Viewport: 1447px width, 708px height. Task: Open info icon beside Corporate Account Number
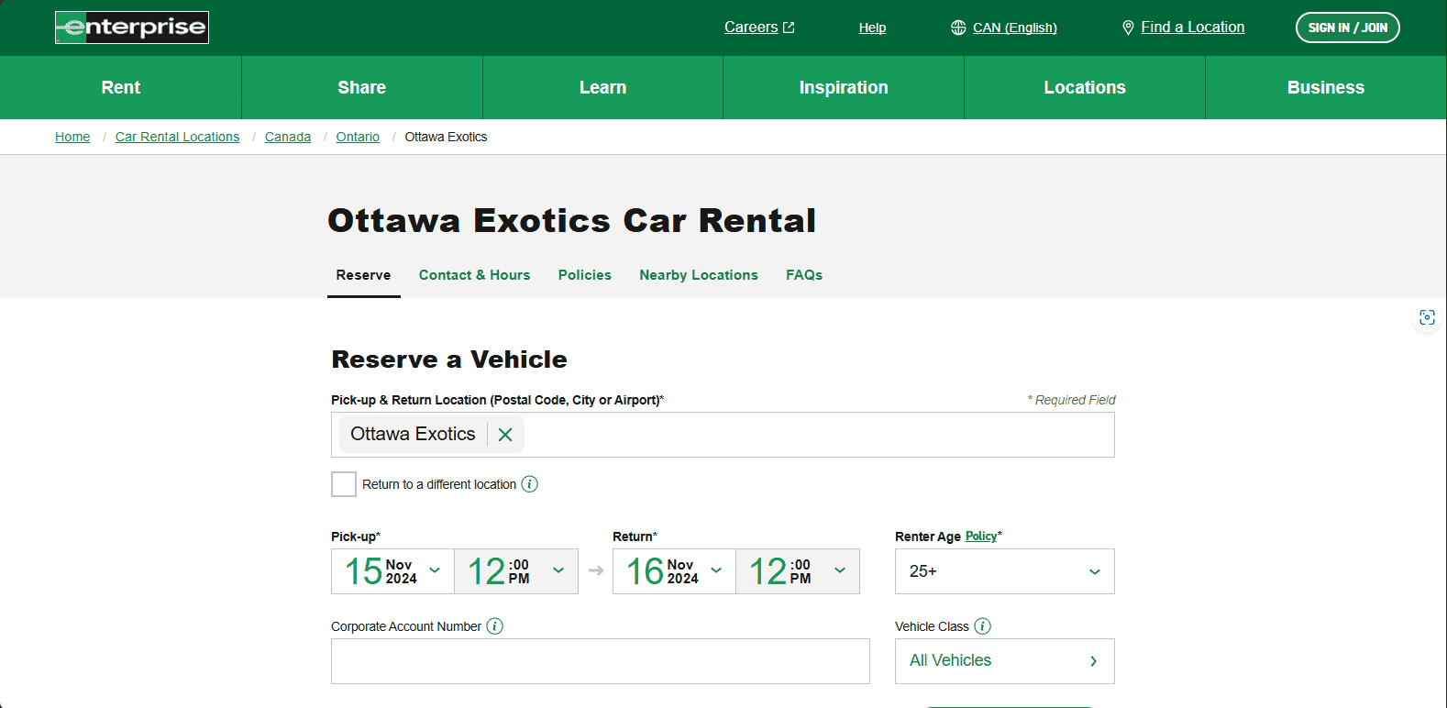coord(495,626)
